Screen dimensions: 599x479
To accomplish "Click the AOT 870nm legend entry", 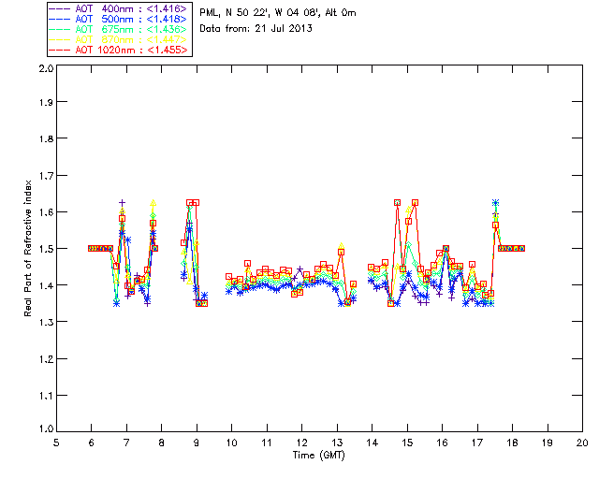I will pos(119,39).
